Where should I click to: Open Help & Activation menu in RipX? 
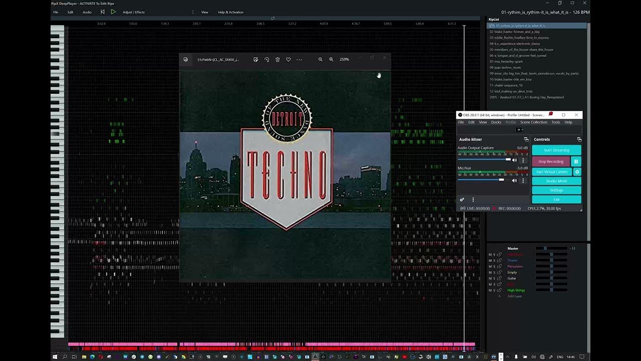tap(230, 12)
